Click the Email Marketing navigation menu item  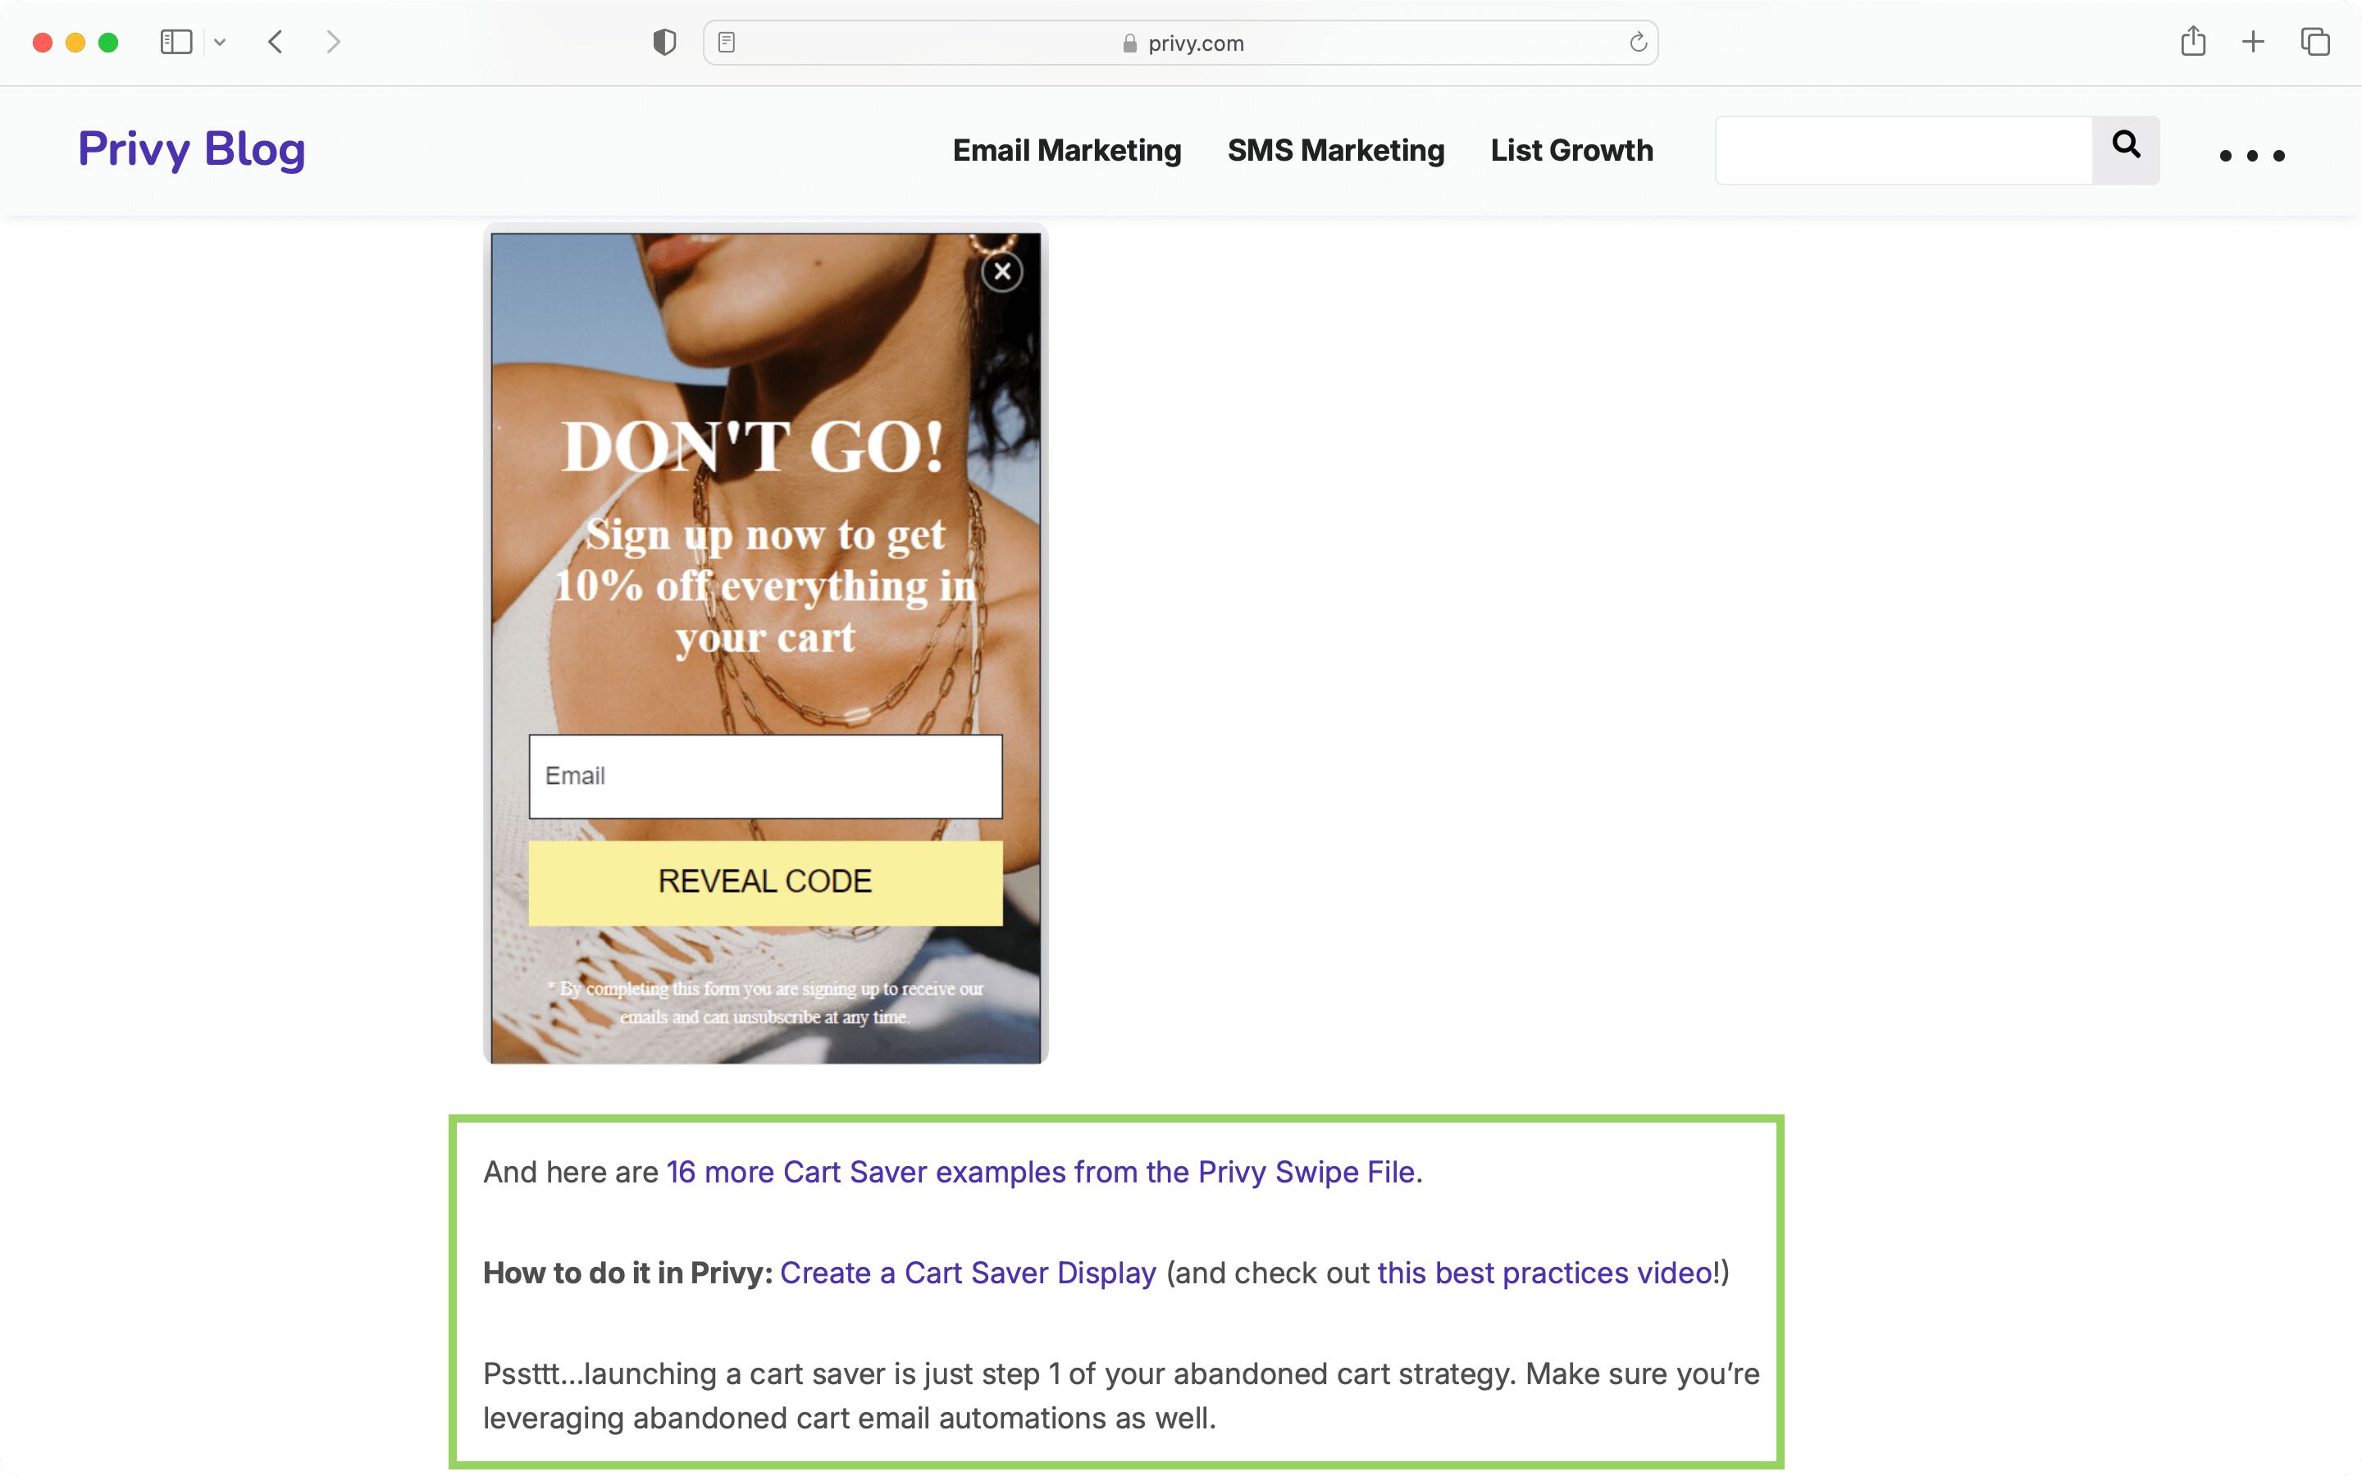point(1066,149)
